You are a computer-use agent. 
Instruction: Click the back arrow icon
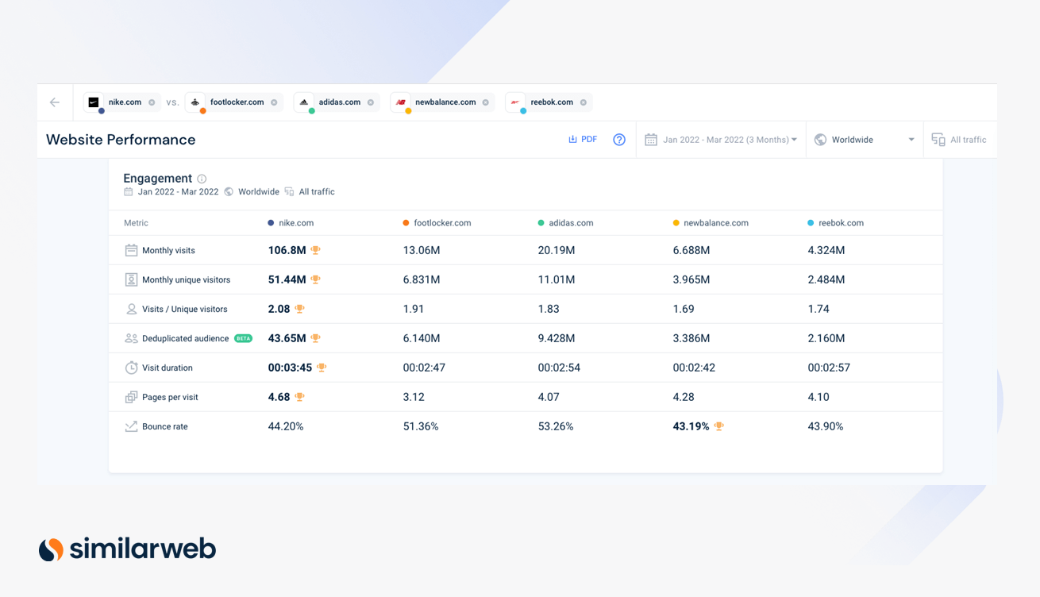click(x=55, y=102)
